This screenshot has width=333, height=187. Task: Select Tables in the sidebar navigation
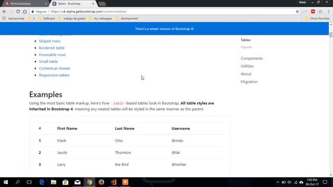coord(246,40)
